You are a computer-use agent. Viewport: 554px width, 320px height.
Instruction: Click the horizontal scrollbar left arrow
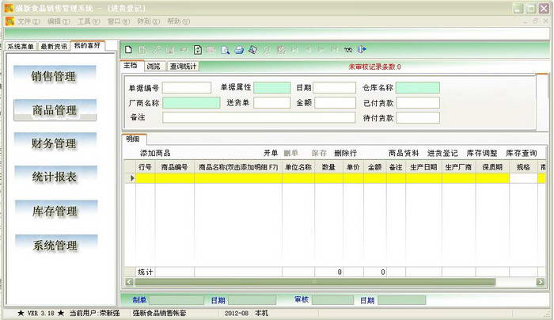(129, 282)
